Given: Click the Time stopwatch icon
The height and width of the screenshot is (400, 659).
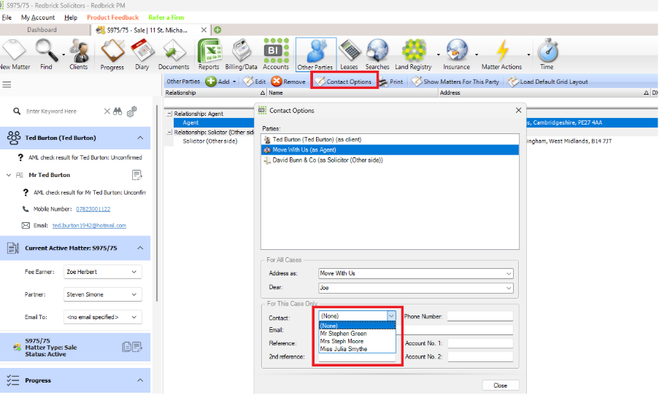Looking at the screenshot, I should click(x=547, y=52).
